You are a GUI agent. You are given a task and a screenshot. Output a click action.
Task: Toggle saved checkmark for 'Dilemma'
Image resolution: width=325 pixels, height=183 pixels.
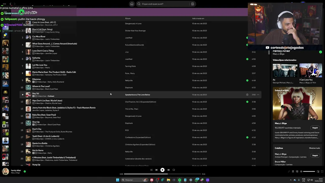247,80
